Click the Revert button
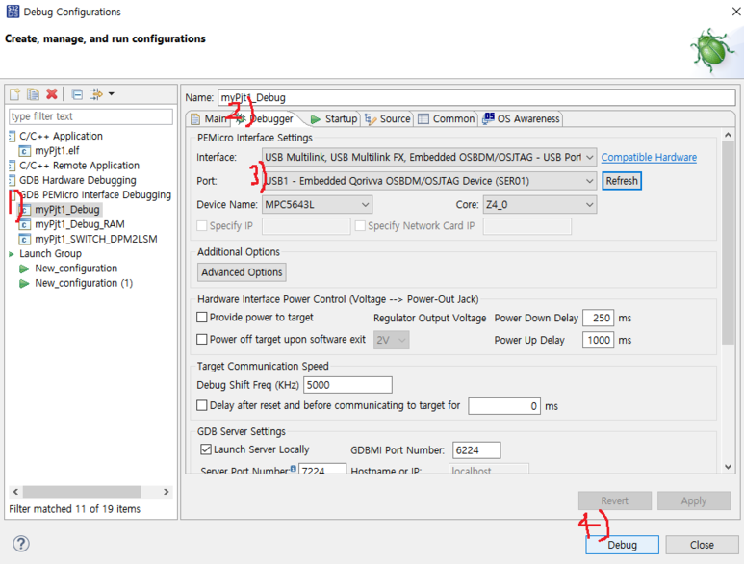744x564 pixels. pos(614,500)
